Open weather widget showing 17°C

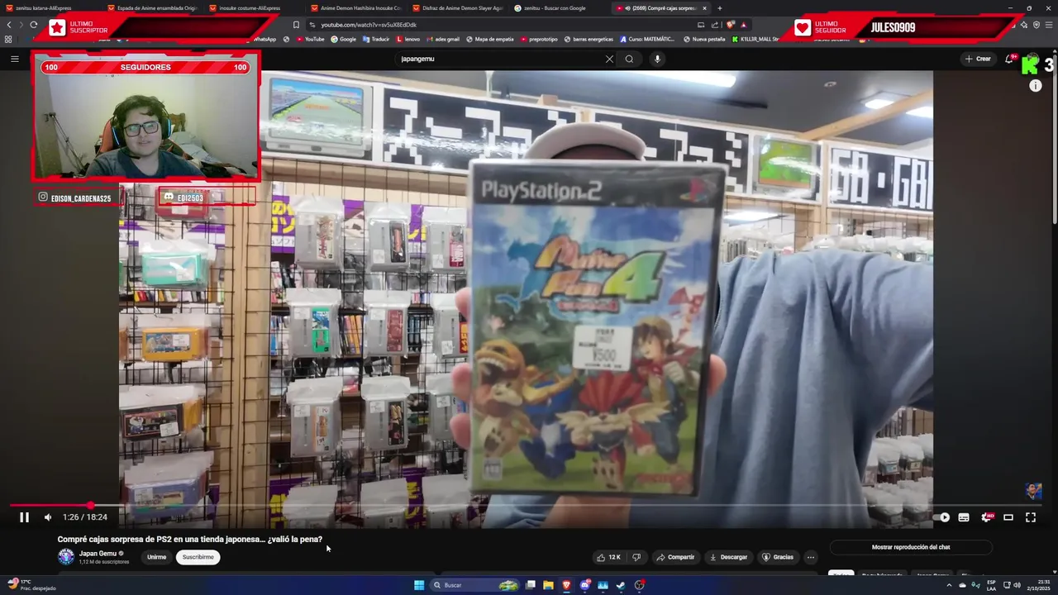click(x=31, y=585)
